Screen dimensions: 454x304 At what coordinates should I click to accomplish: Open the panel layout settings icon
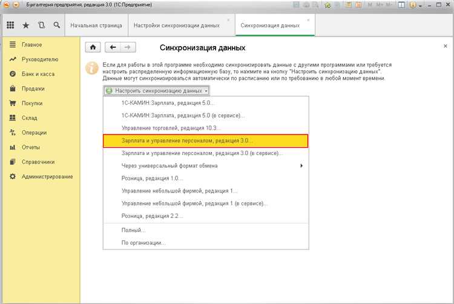401,5
